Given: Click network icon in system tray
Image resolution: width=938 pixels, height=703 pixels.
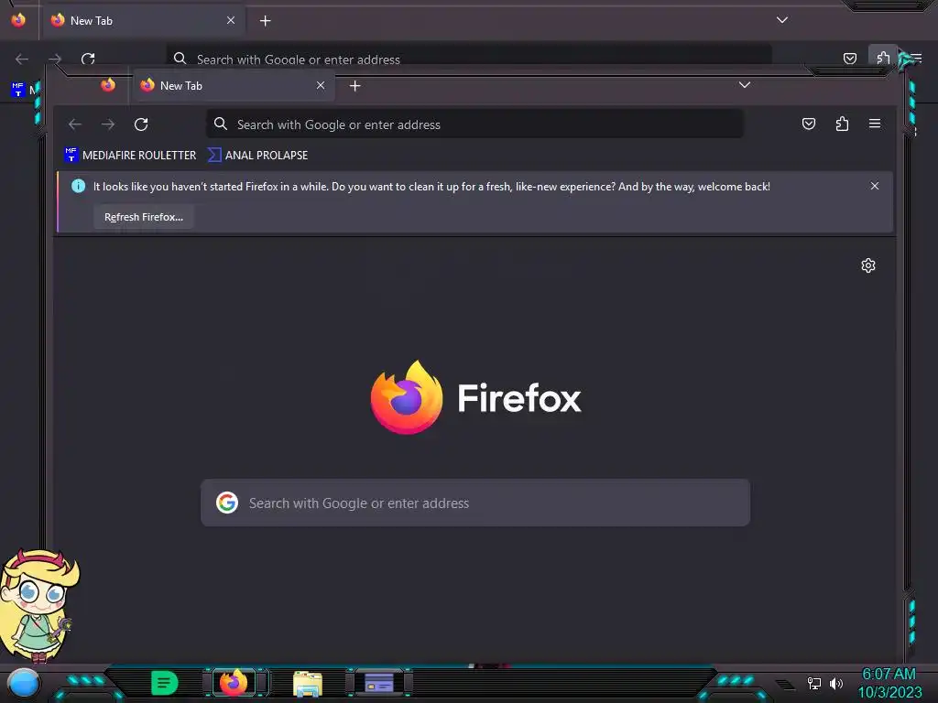Looking at the screenshot, I should (x=814, y=683).
